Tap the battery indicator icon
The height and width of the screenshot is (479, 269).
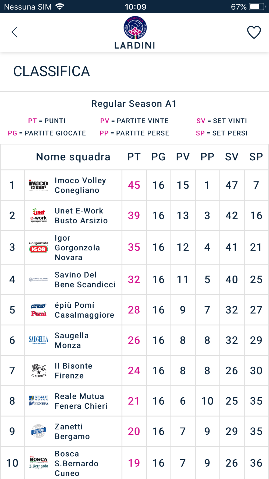257,6
